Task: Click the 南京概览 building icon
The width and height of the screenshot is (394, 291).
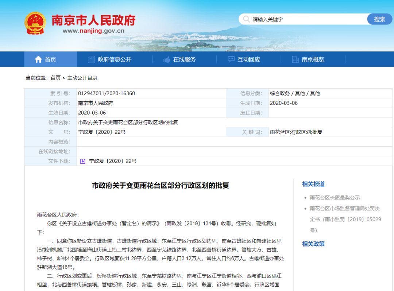Action: click(x=295, y=59)
